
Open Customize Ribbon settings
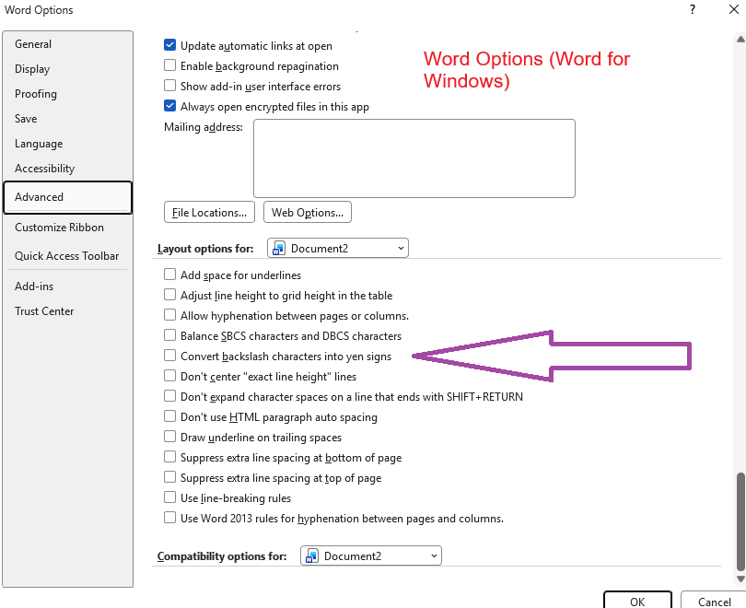click(67, 228)
